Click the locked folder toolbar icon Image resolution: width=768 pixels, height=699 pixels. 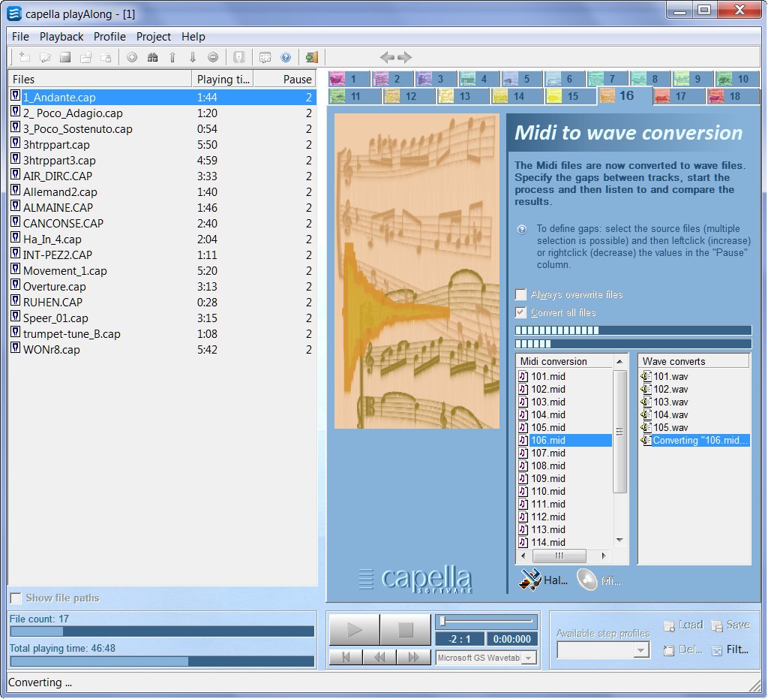(x=106, y=57)
